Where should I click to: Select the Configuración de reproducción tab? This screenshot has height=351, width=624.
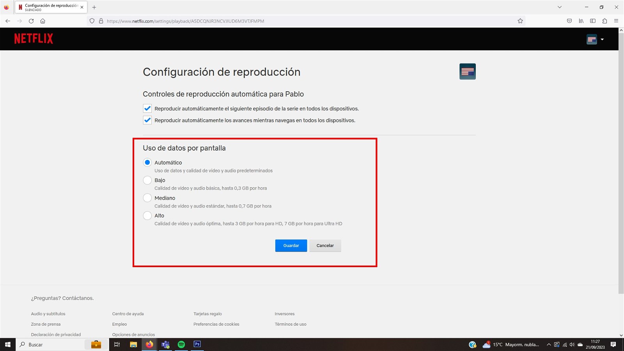(51, 7)
